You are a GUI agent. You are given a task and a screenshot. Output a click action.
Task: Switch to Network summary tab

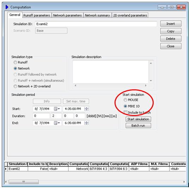pyautogui.click(x=98, y=15)
